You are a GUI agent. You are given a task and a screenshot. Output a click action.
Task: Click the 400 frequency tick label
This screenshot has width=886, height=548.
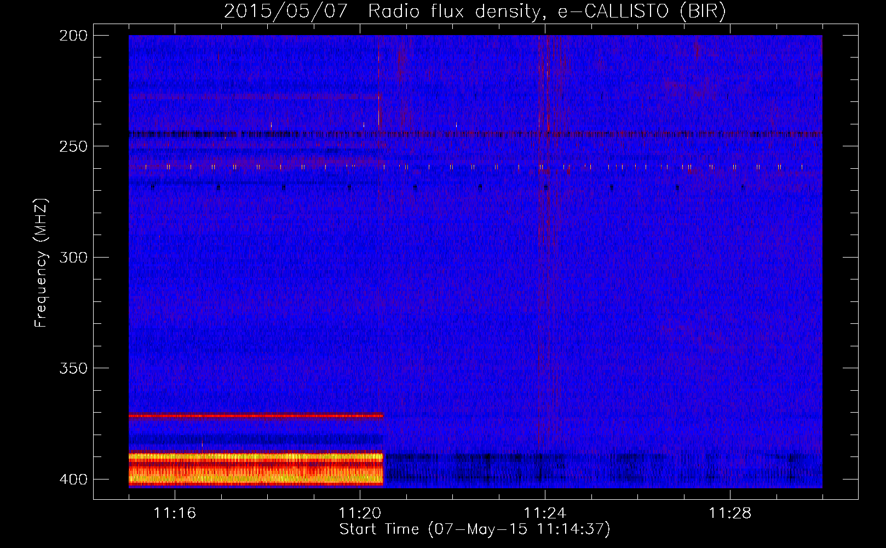[73, 480]
